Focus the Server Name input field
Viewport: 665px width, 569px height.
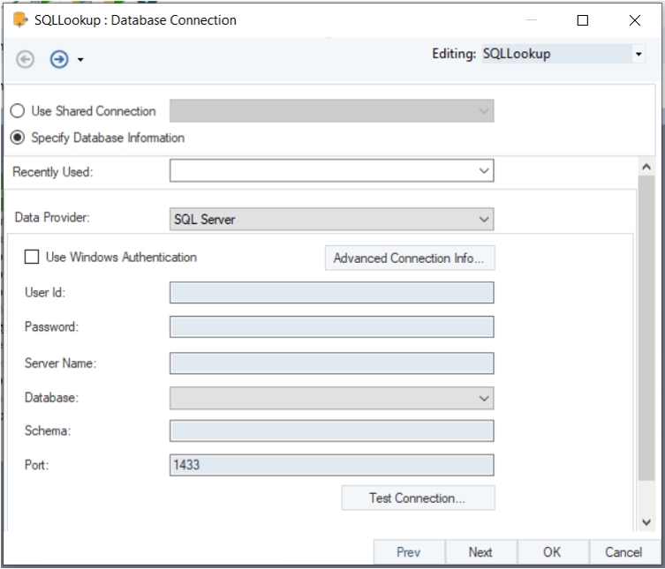pyautogui.click(x=331, y=363)
